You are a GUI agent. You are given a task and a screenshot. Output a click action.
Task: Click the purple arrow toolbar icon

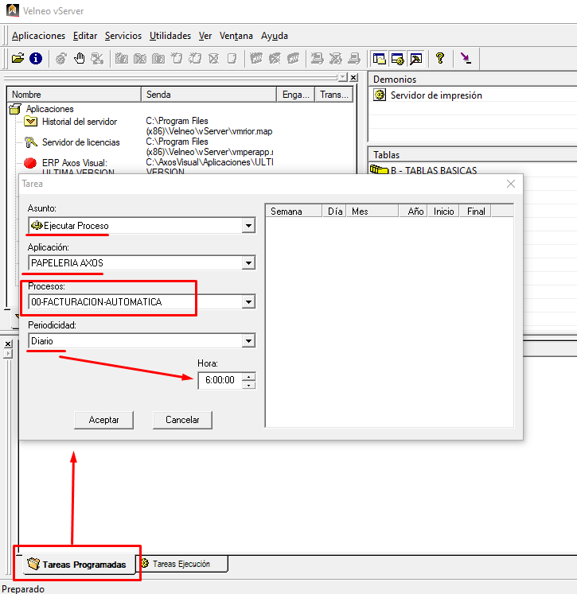click(x=466, y=58)
